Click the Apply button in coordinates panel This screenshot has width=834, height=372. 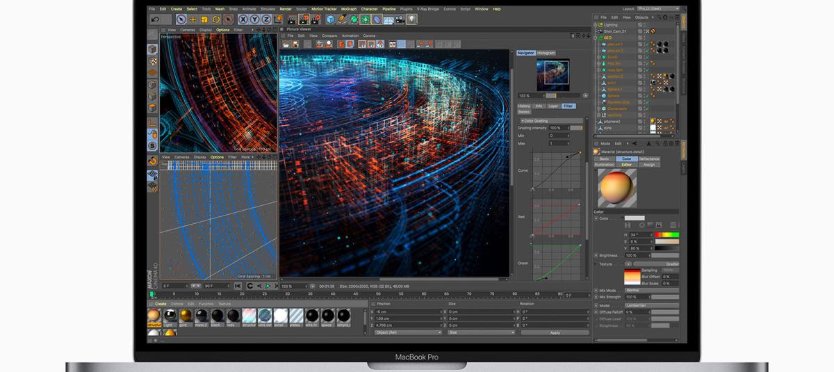click(555, 332)
